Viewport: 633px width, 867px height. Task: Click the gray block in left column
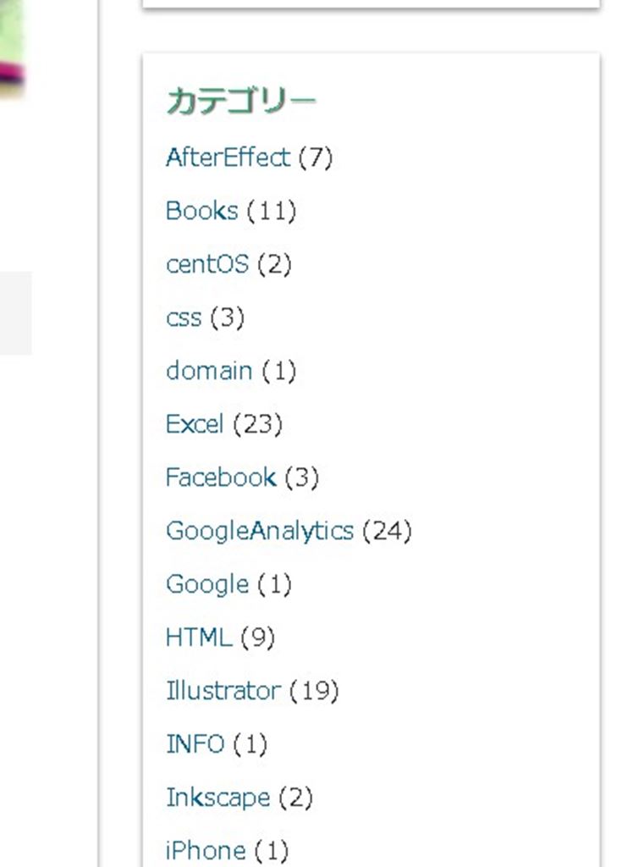[15, 312]
